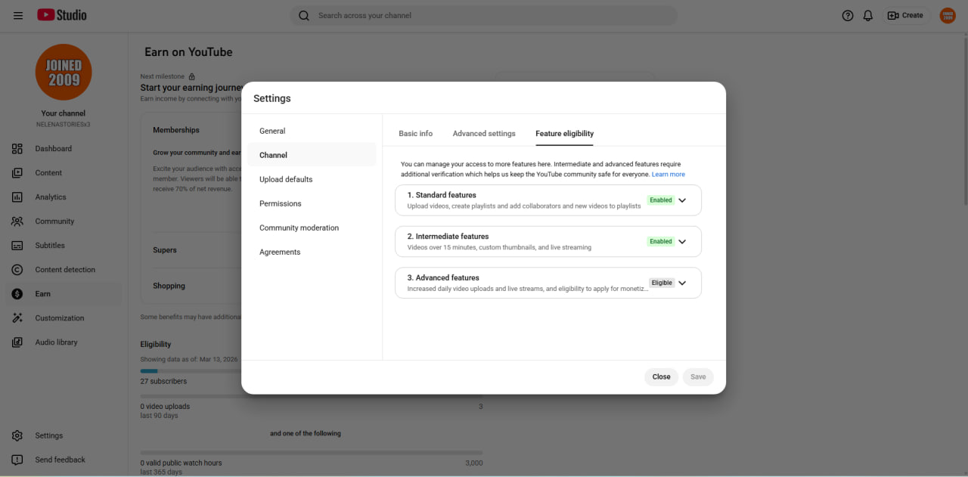Click the Earn dollar icon
The height and width of the screenshot is (477, 968).
pos(17,294)
